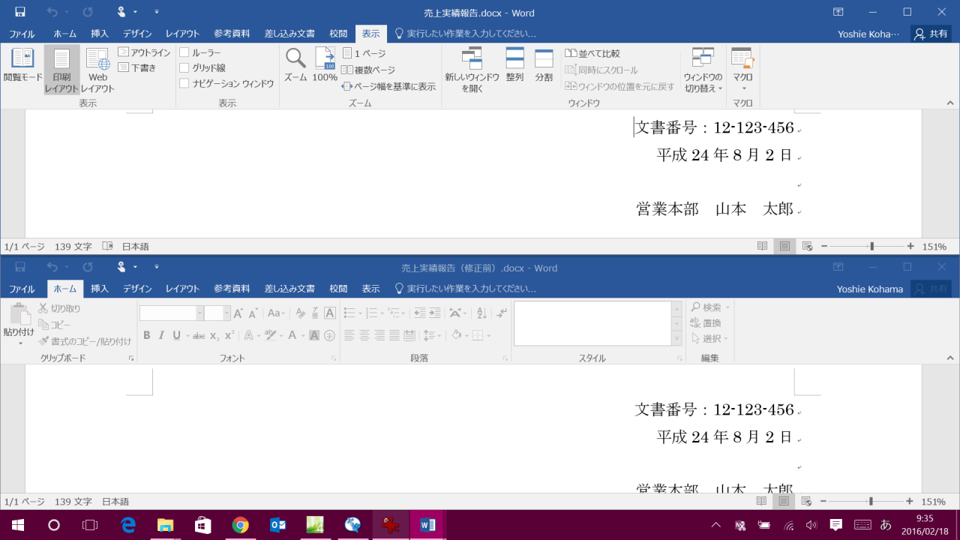Screen dimensions: 960x540
Task: Switch to 参考資料 tab in top window
Action: click(232, 34)
